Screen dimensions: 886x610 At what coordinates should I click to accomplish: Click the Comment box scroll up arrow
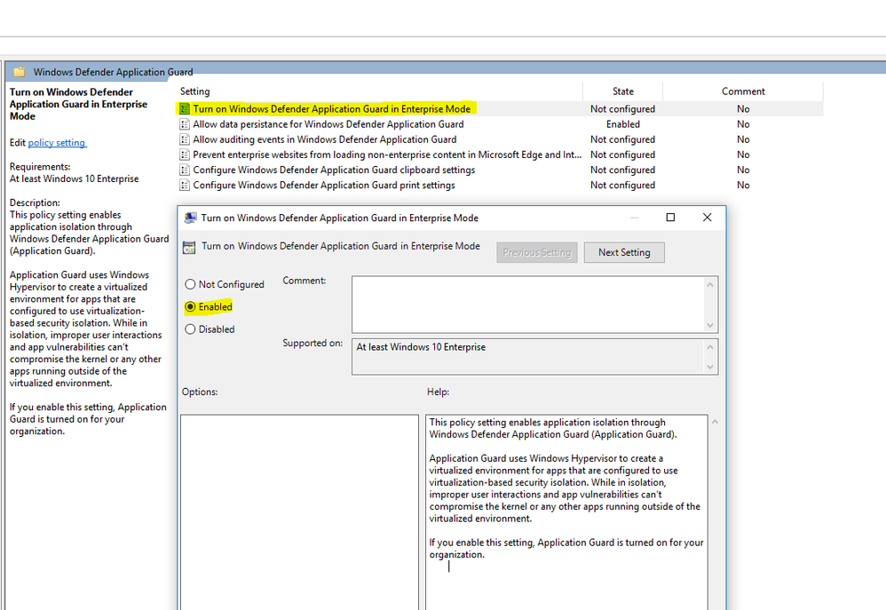(710, 284)
